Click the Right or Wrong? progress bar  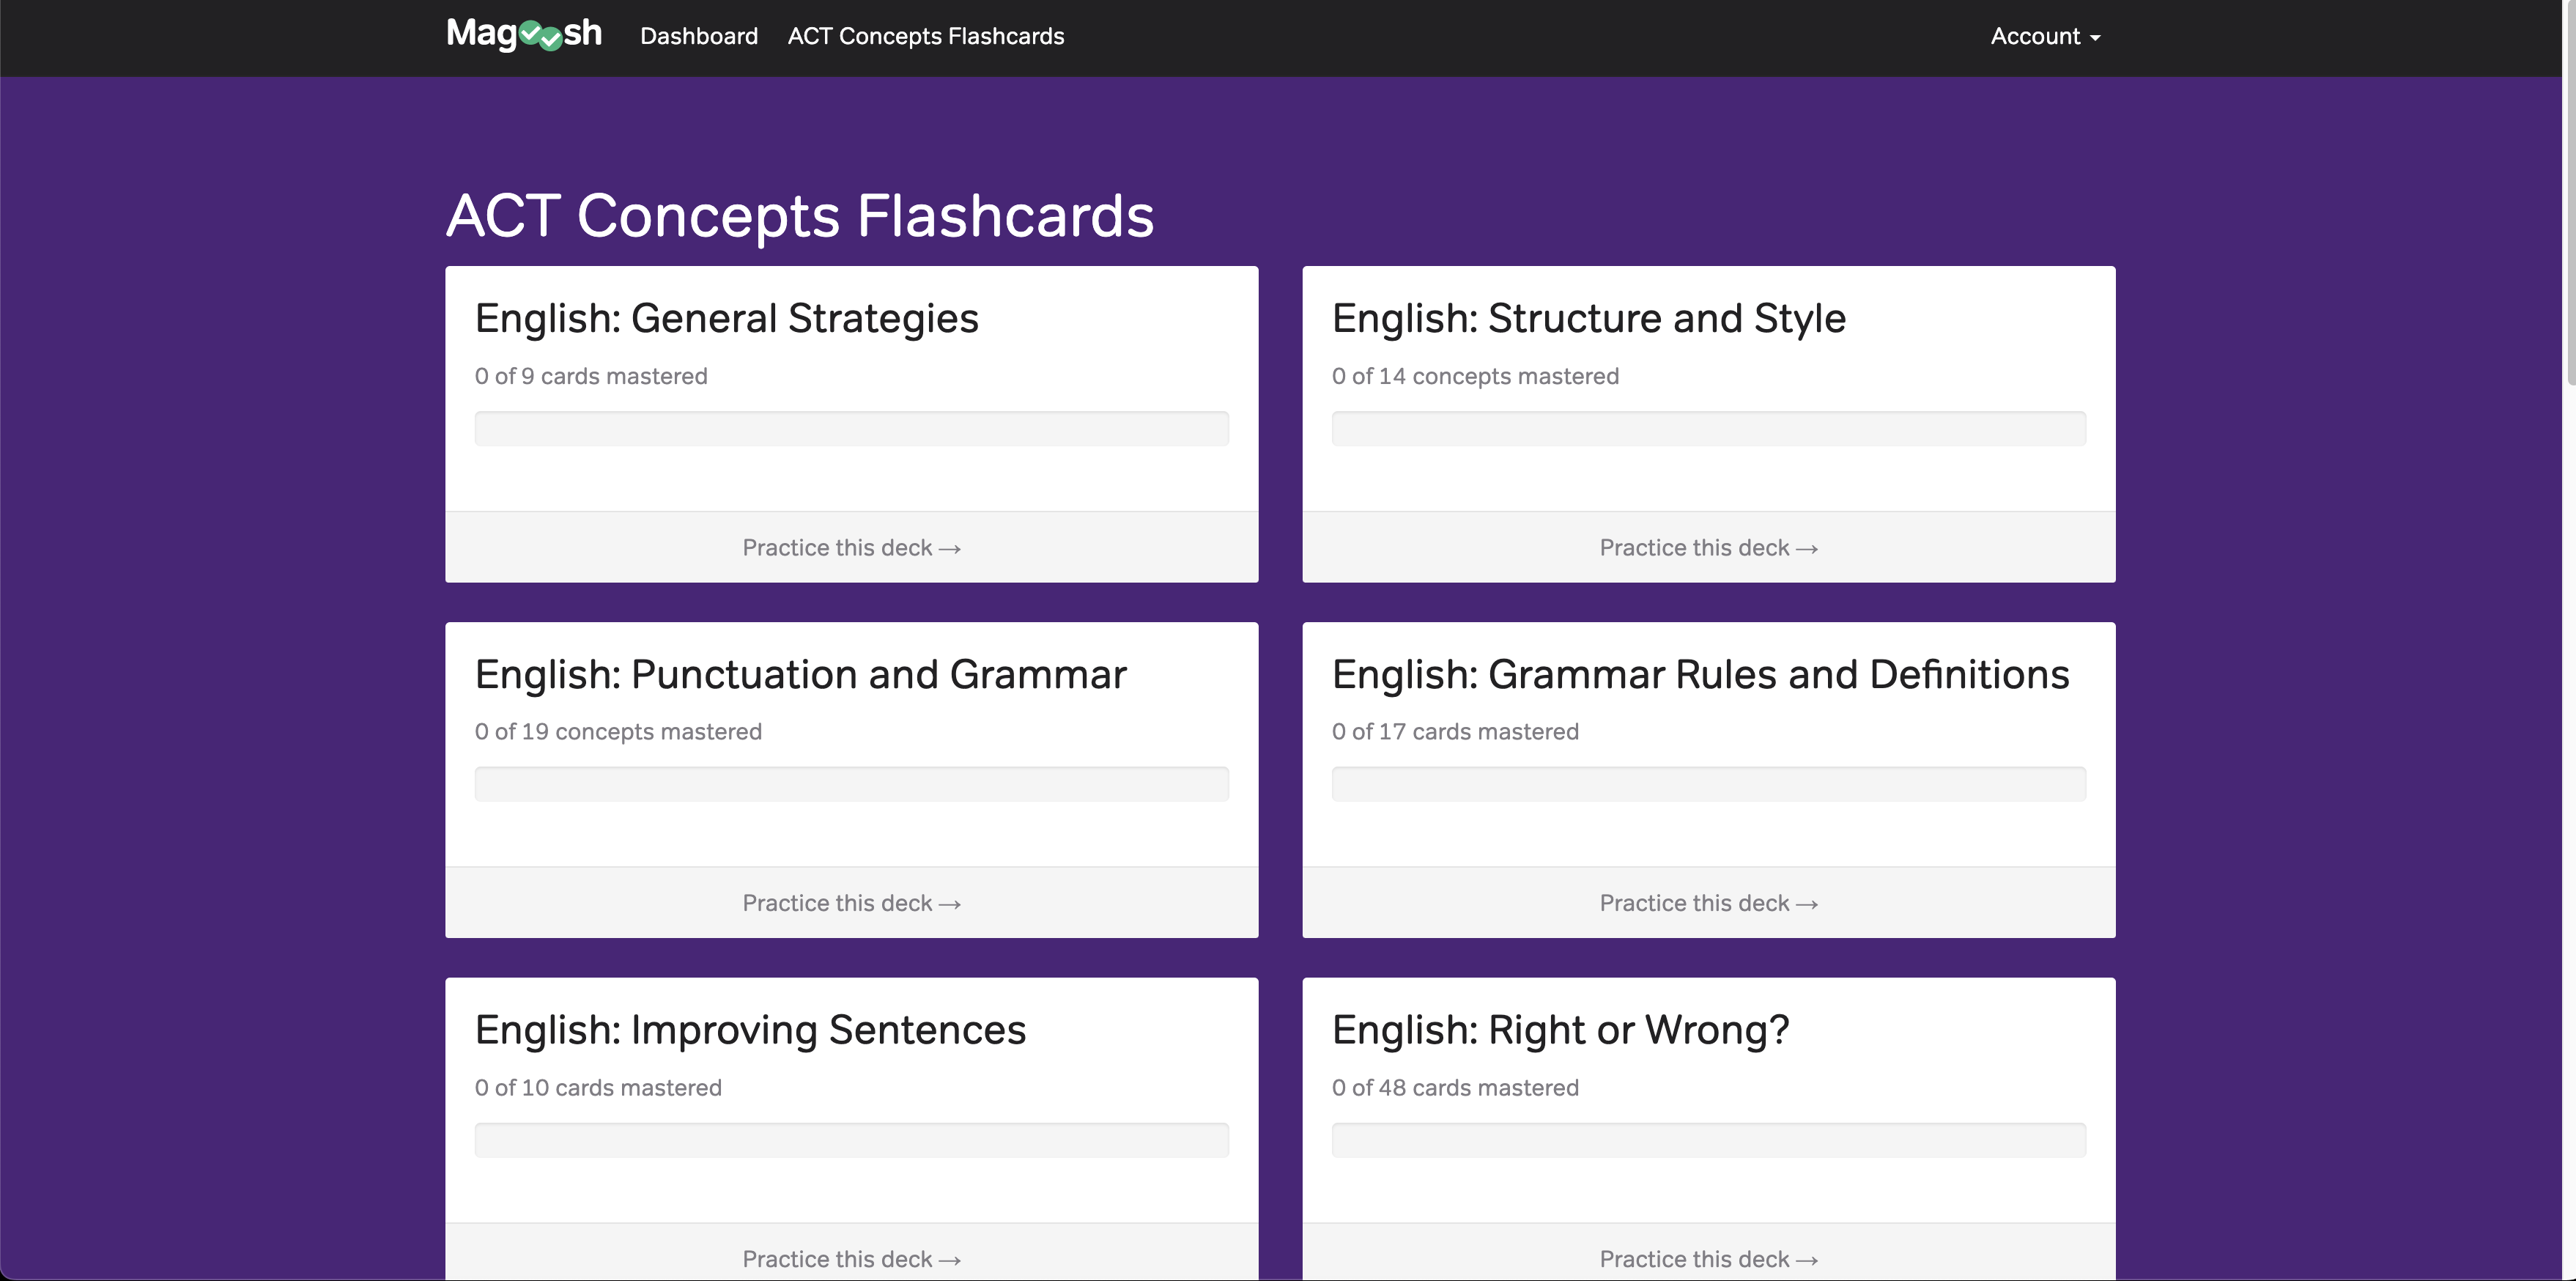[1708, 1140]
